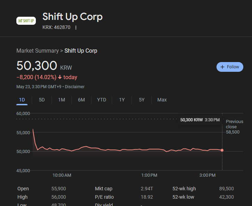This screenshot has width=252, height=206.
Task: Click the KRX: 462870 ticker text
Action: [56, 27]
